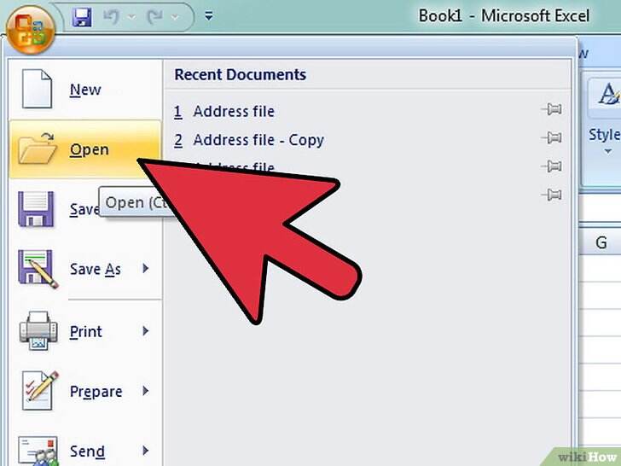This screenshot has height=466, width=621.
Task: Select column G header in the worksheet
Action: pyautogui.click(x=601, y=242)
